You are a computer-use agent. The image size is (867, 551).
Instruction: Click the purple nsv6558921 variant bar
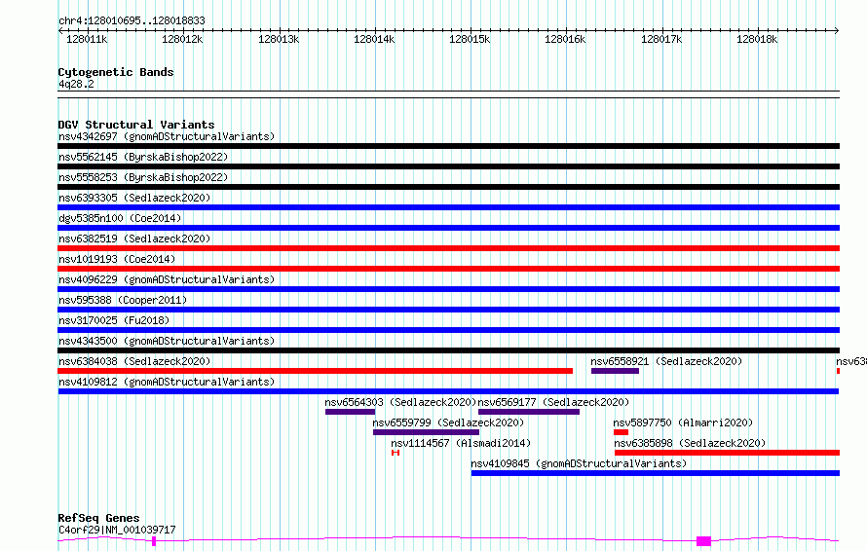point(615,371)
